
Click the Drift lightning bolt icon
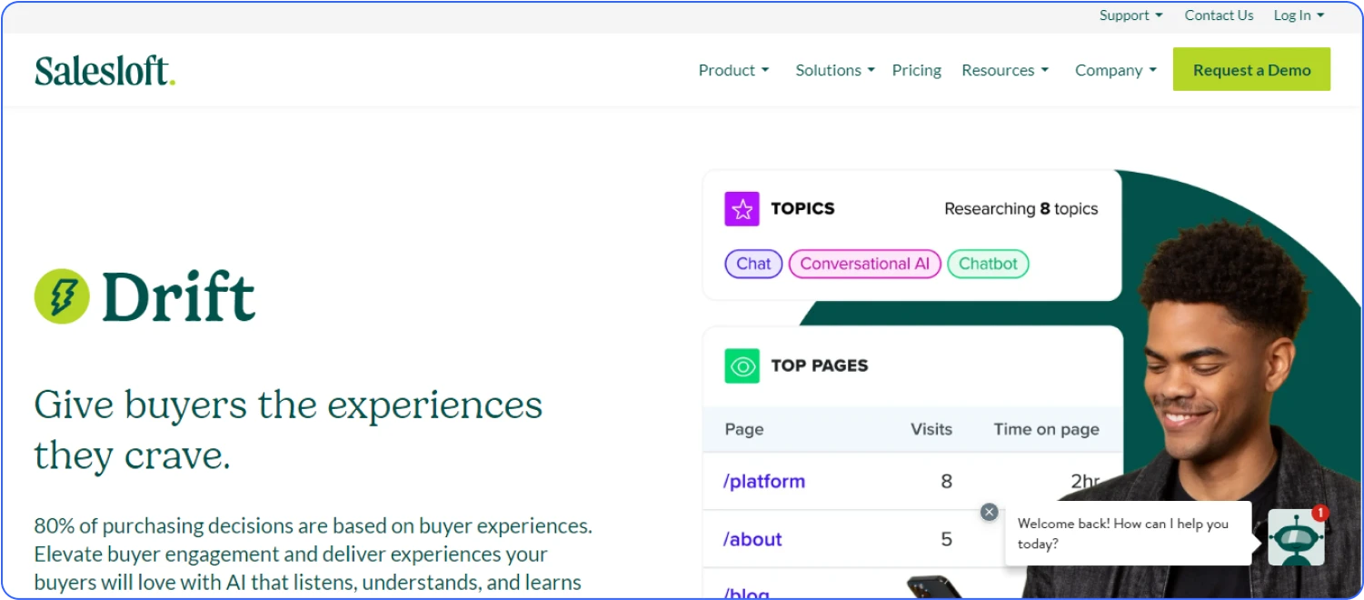tap(62, 296)
